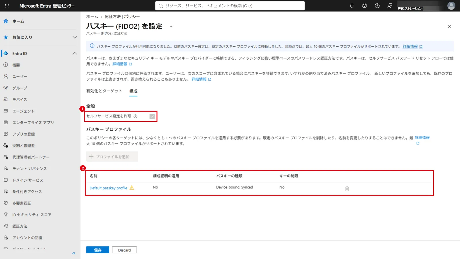The width and height of the screenshot is (460, 259).
Task: Click ホーム breadcrumb link
Action: [92, 17]
